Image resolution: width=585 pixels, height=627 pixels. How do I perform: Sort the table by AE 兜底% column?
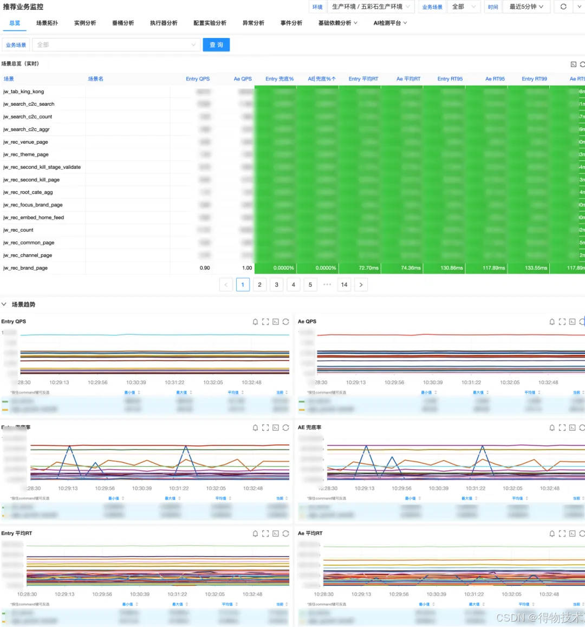point(322,79)
